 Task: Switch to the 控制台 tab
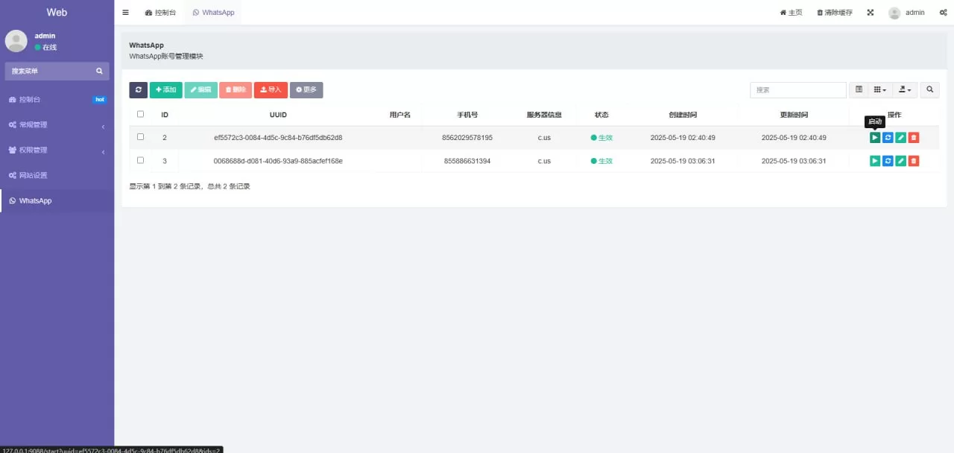click(160, 13)
